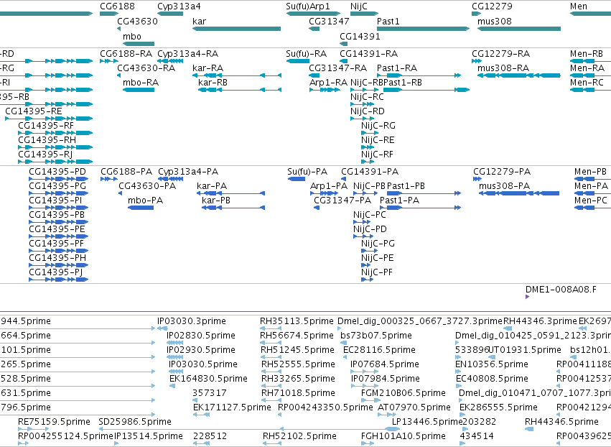Select the mus308 gene label

coord(495,21)
